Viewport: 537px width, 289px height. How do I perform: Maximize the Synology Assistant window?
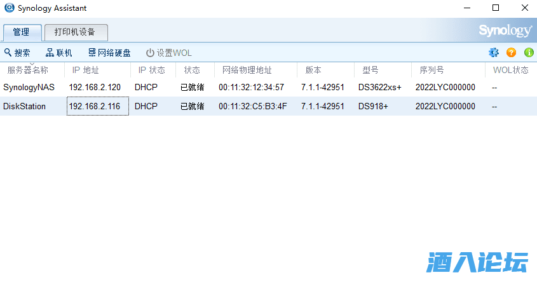click(496, 8)
